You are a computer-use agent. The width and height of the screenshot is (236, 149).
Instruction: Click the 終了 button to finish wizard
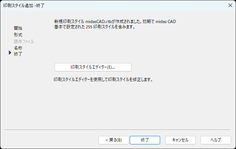coord(145,140)
